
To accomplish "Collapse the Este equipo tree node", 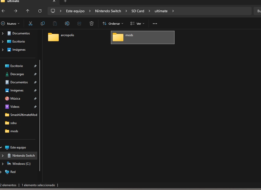I will (1, 147).
